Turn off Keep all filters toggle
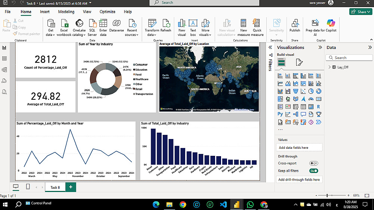This screenshot has height=210, width=374. (x=313, y=171)
